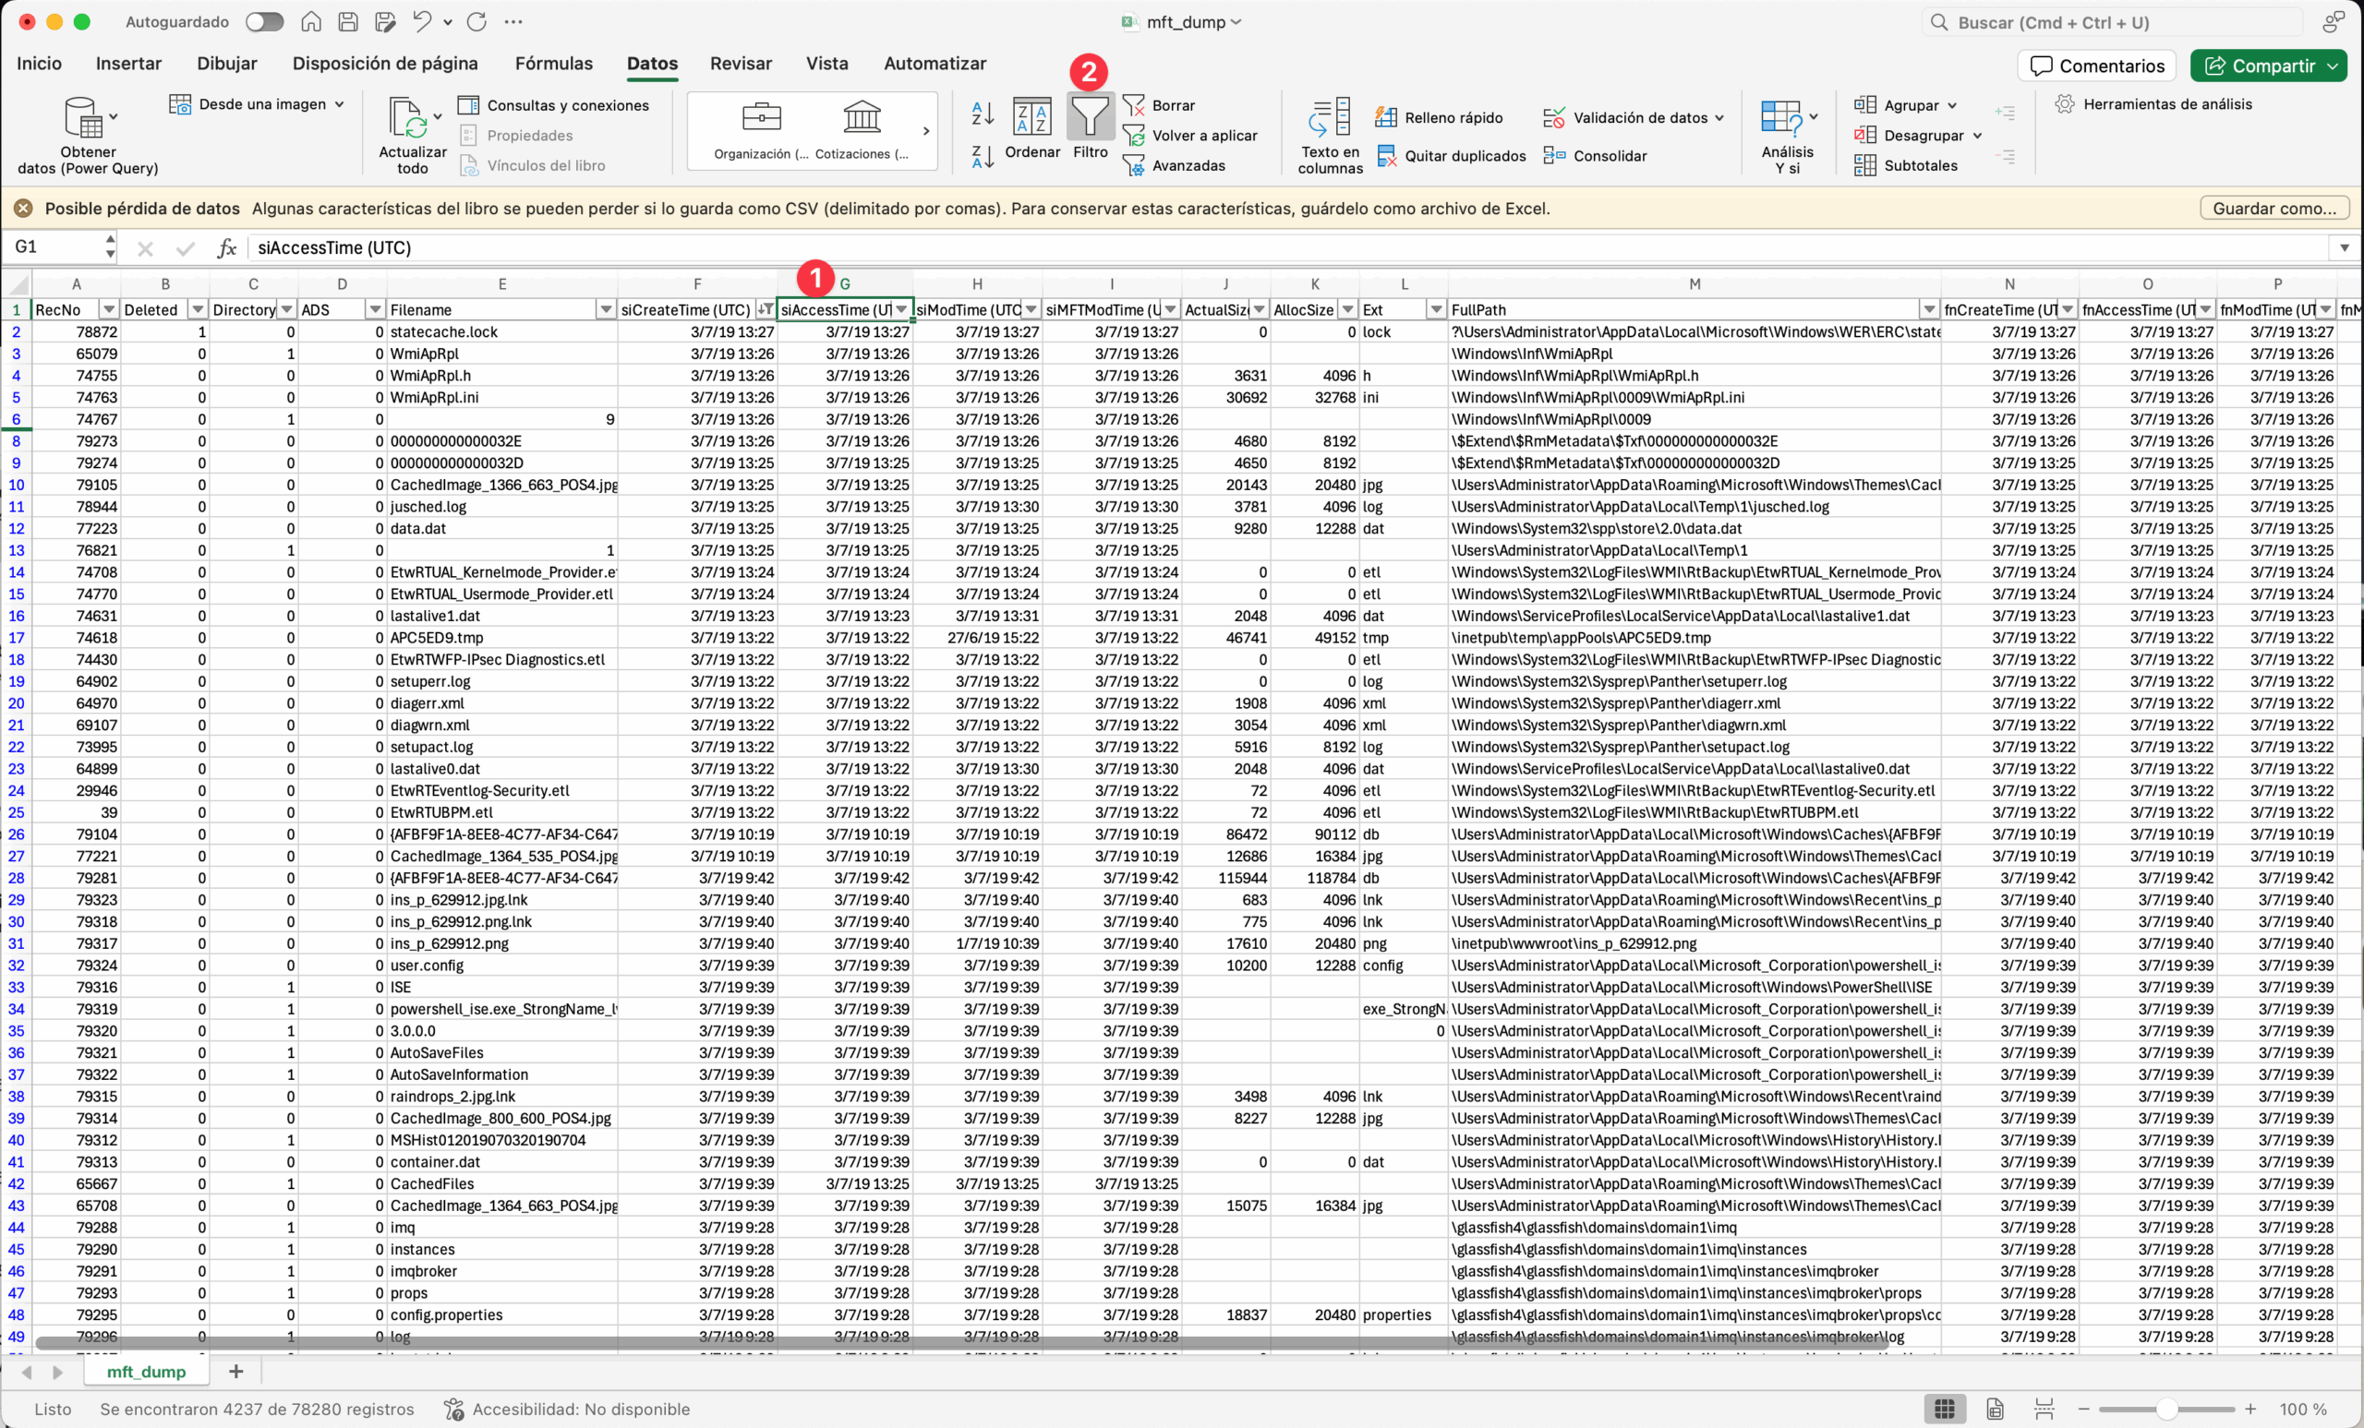Click the Guardar como... button
The height and width of the screenshot is (1428, 2364).
(x=2274, y=208)
